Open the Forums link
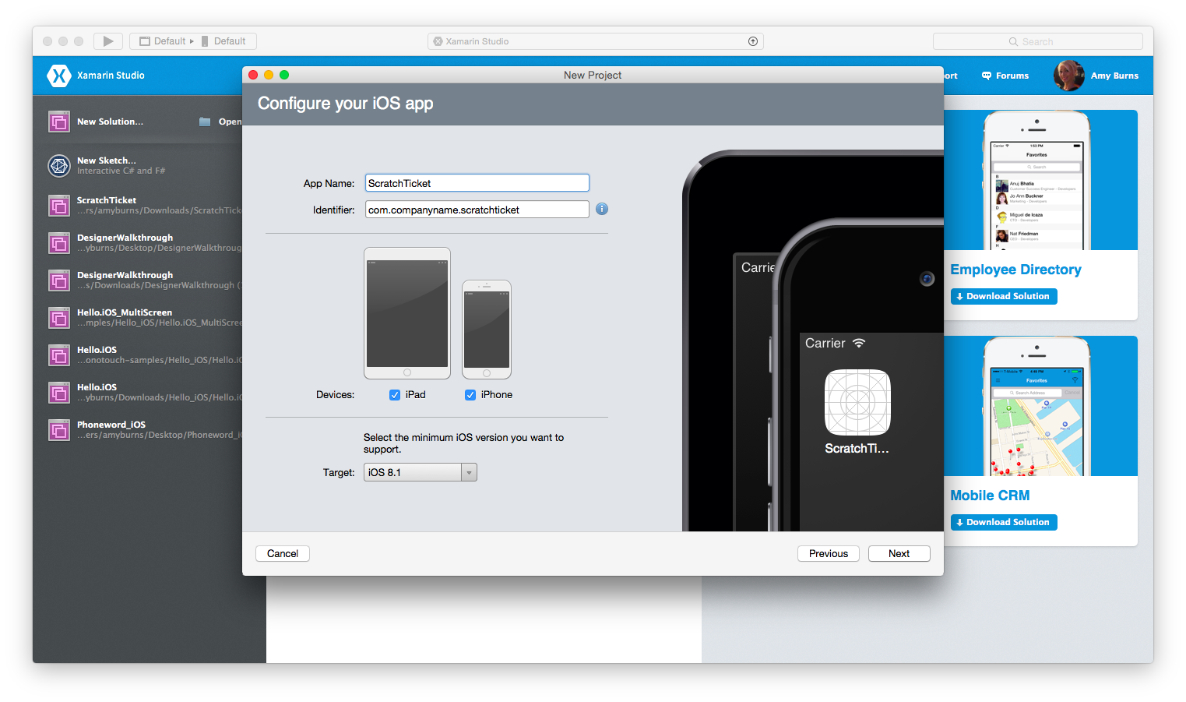Image resolution: width=1186 pixels, height=702 pixels. [1005, 76]
